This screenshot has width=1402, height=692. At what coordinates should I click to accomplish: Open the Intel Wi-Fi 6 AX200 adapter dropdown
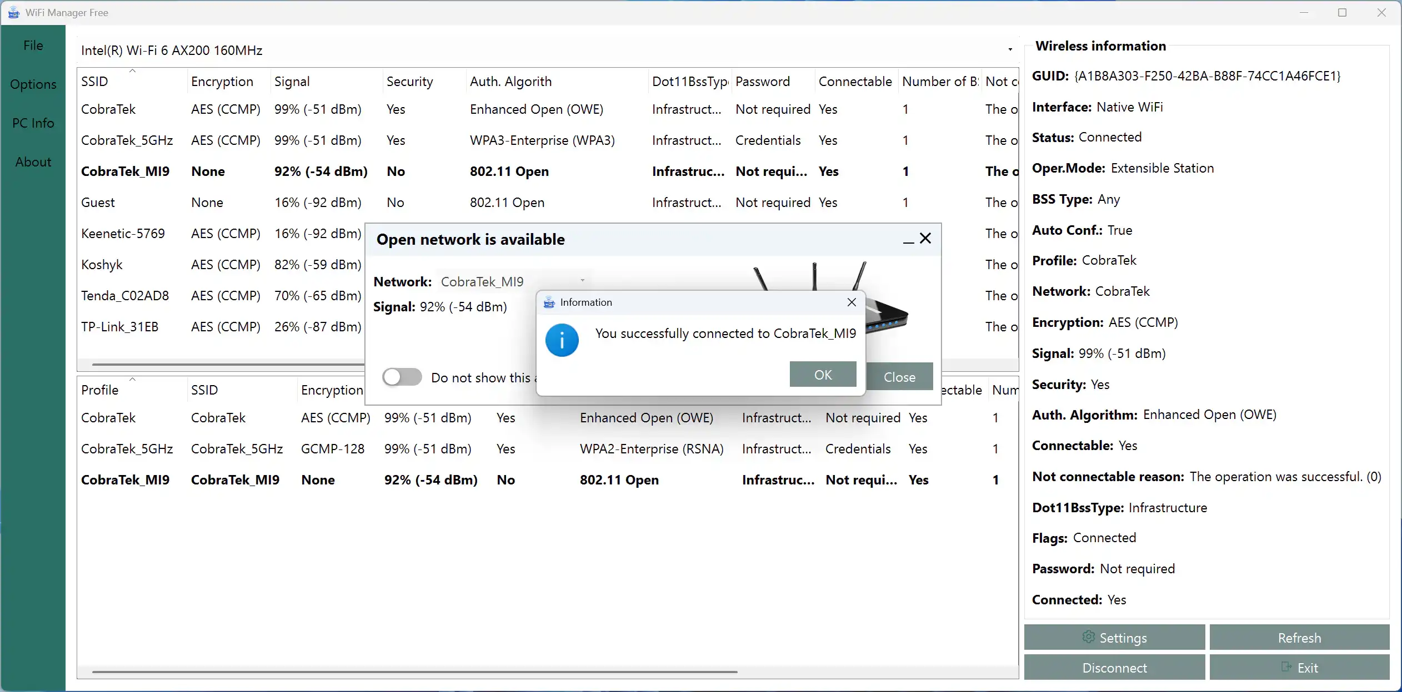tap(1010, 50)
